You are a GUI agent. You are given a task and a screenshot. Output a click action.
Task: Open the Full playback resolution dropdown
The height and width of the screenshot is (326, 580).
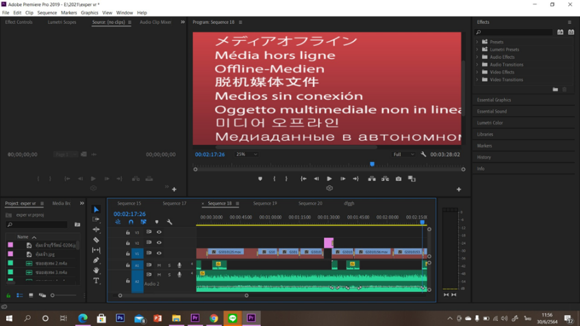tap(403, 154)
